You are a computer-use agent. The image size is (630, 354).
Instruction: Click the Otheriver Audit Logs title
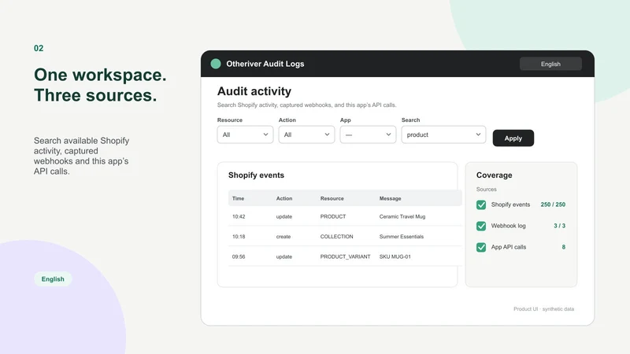(x=265, y=64)
